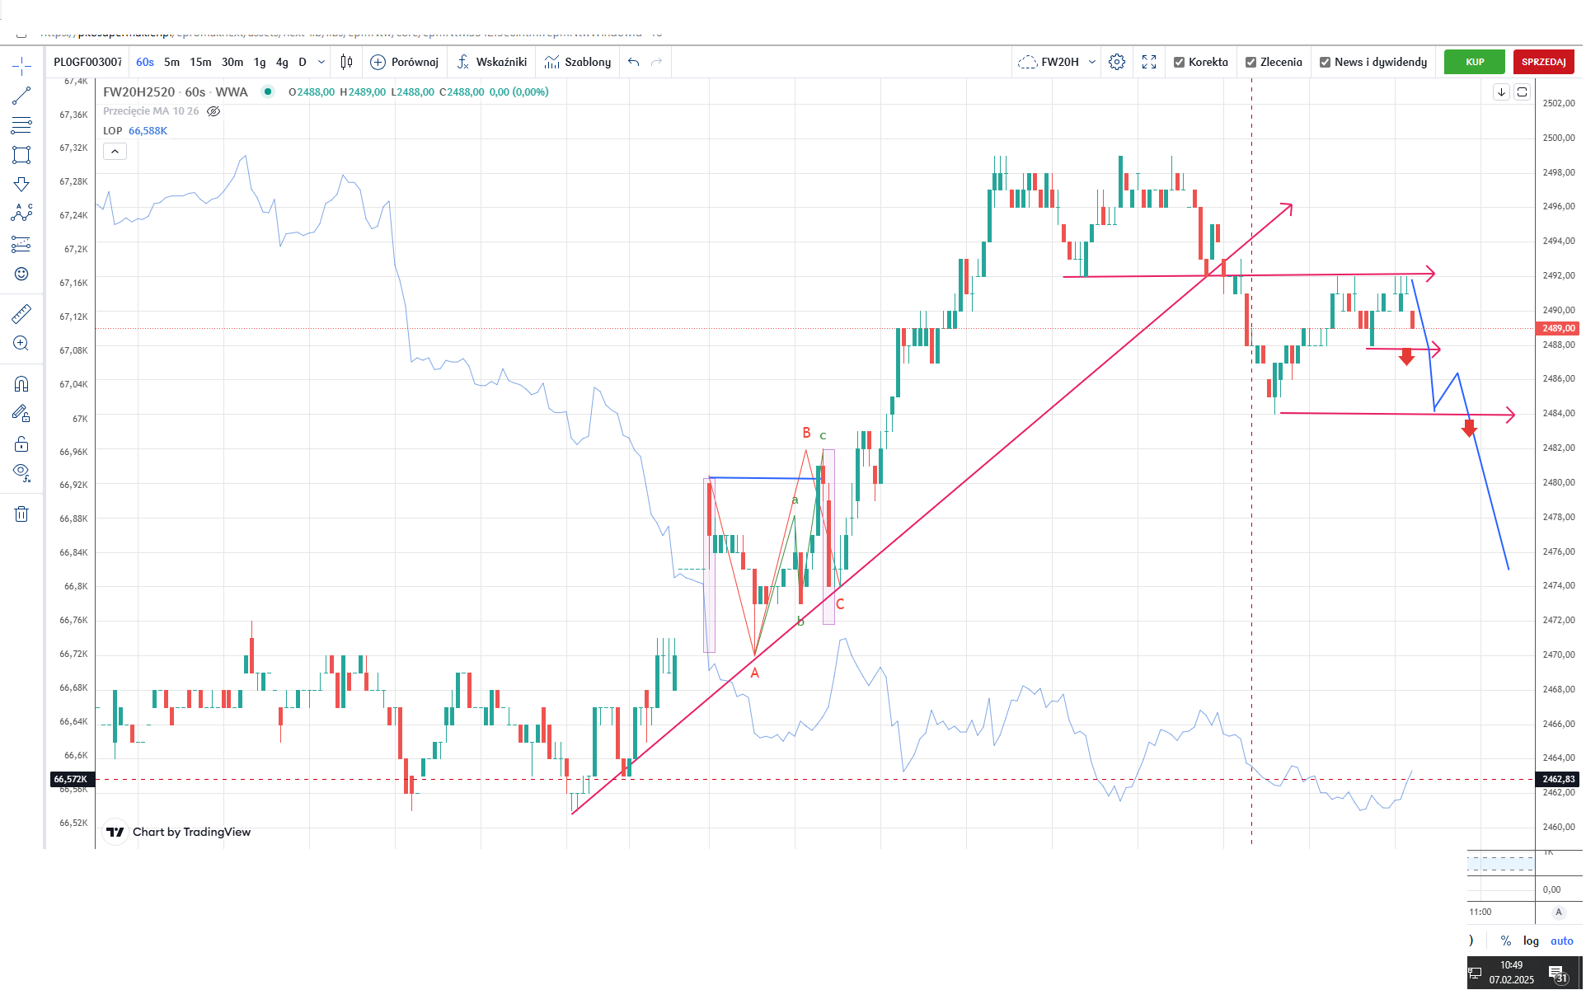The height and width of the screenshot is (1004, 1586).
Task: Open the emoji icons tool
Action: pyautogui.click(x=21, y=274)
